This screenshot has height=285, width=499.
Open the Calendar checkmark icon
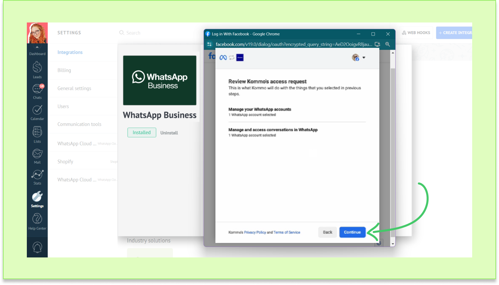coord(37,111)
